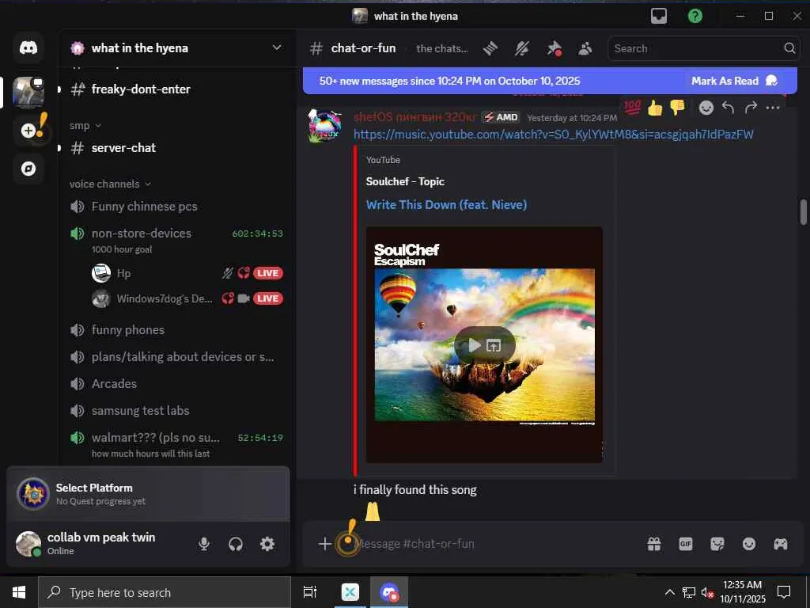The height and width of the screenshot is (608, 810).
Task: Click Windows7dog's De... voice user
Action: click(x=165, y=298)
